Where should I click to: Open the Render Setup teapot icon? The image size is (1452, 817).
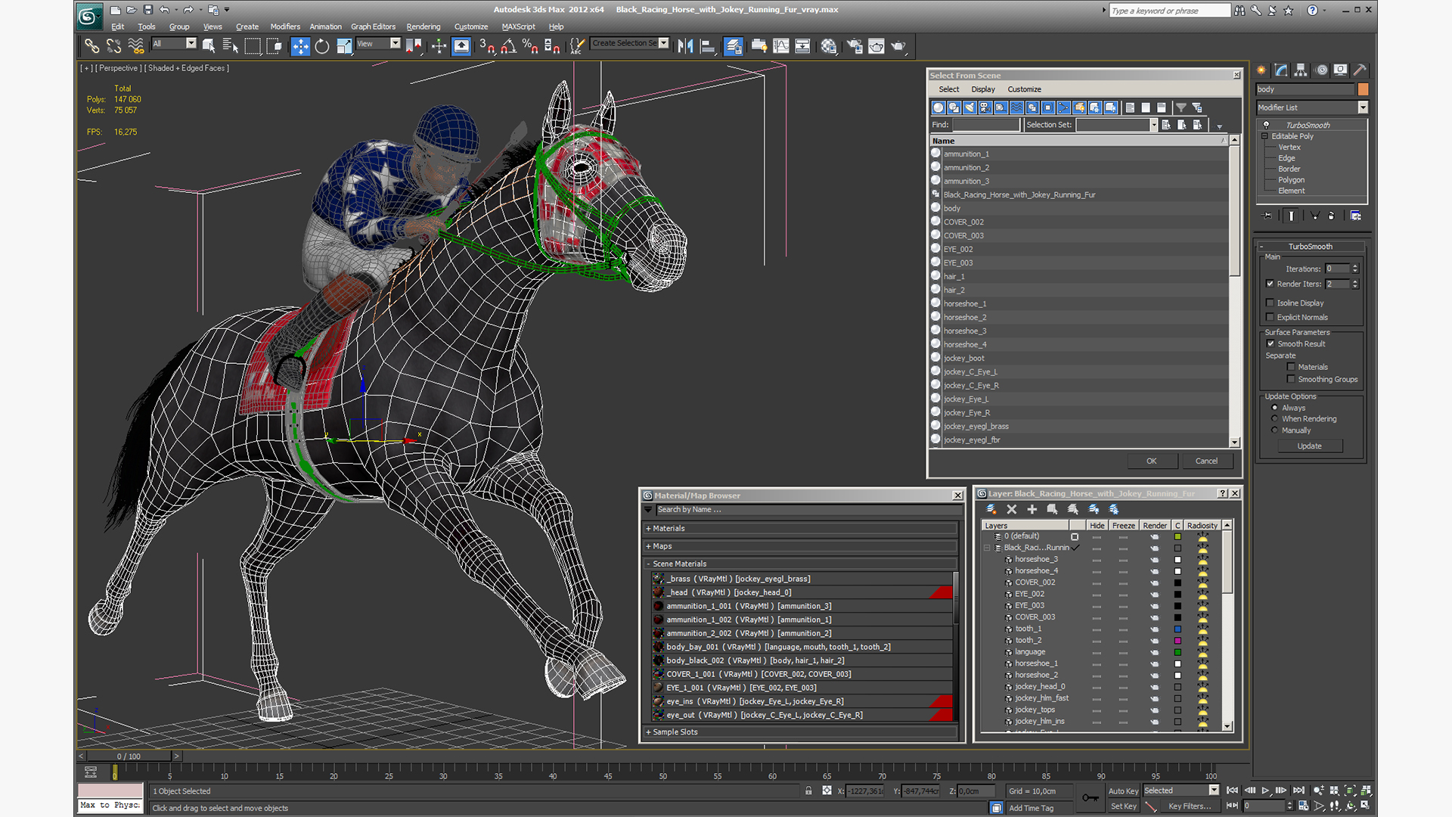pyautogui.click(x=855, y=46)
